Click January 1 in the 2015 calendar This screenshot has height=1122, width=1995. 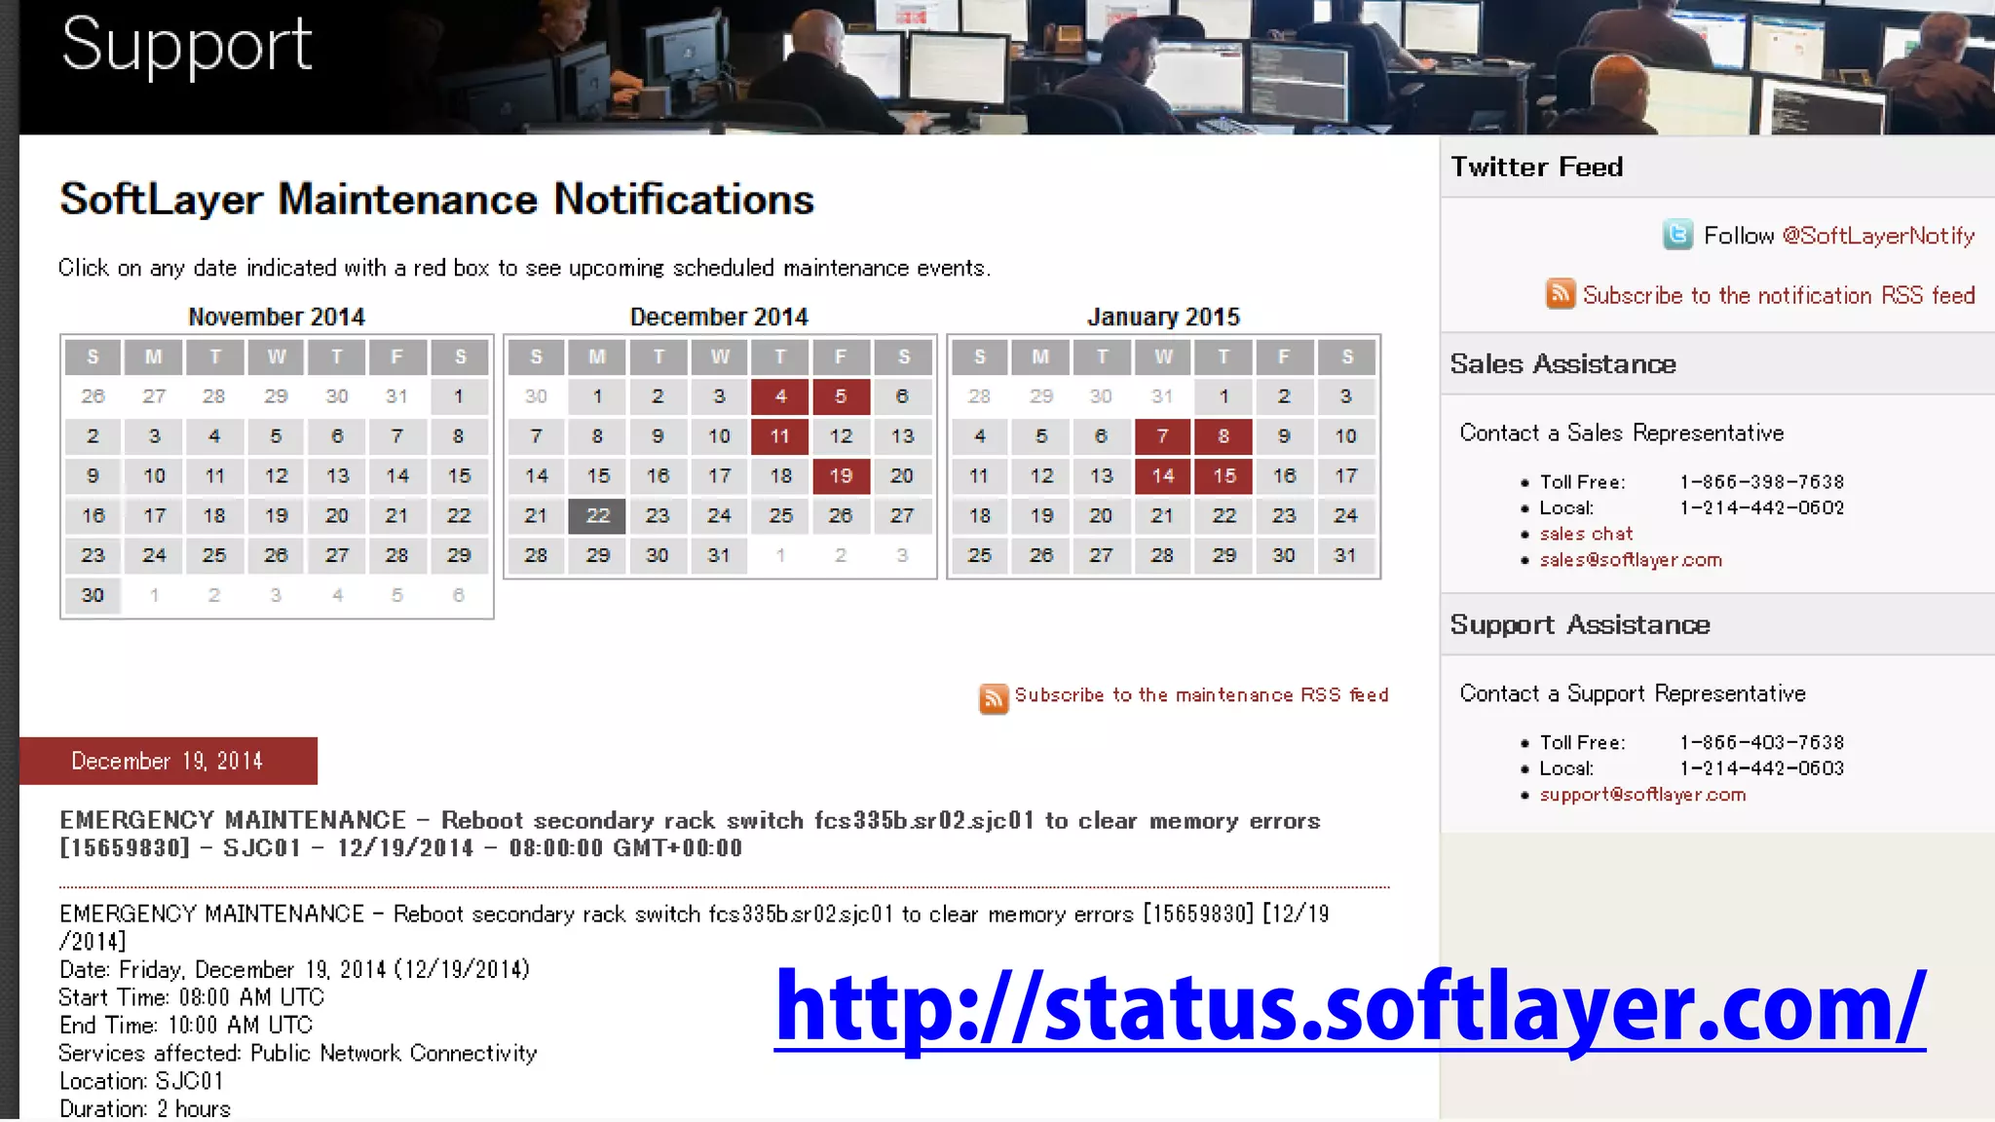pyautogui.click(x=1223, y=396)
